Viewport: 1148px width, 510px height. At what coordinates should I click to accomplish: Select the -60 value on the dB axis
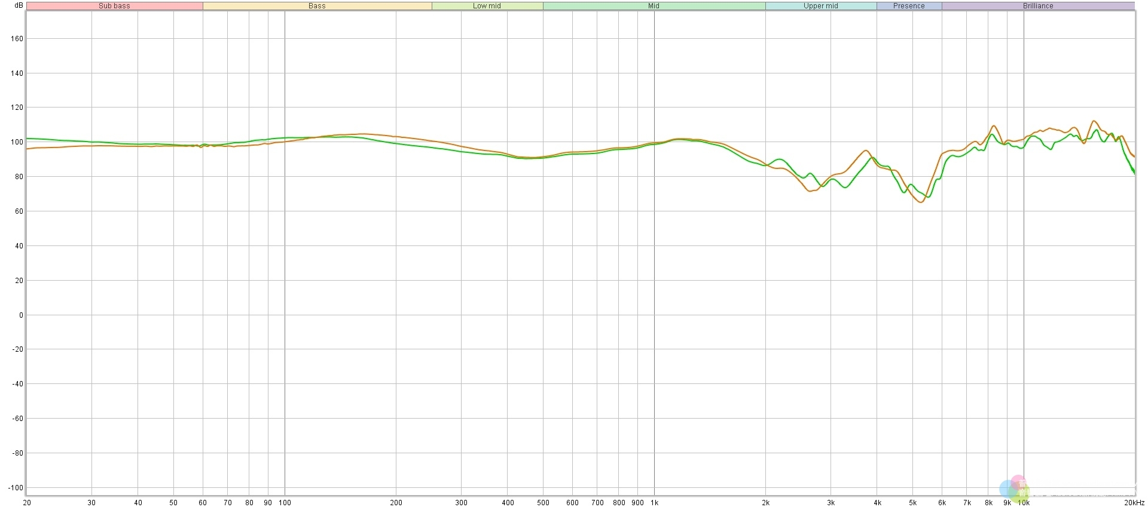point(17,419)
